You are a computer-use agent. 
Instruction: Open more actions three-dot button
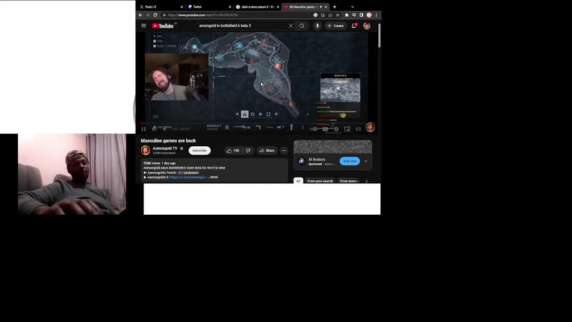284,151
